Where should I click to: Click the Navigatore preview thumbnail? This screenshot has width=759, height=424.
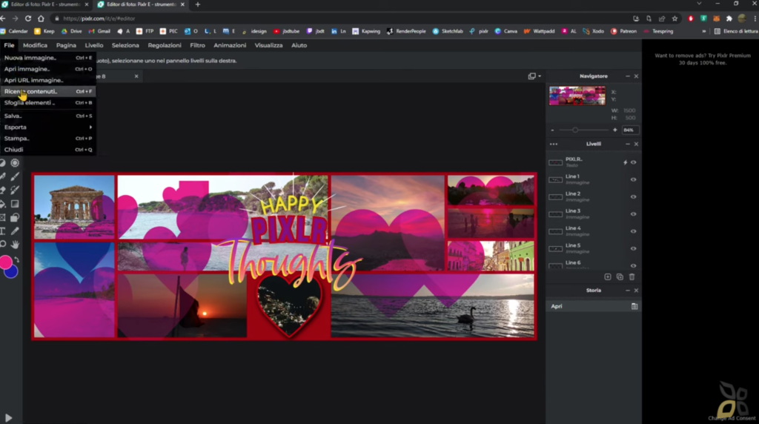pyautogui.click(x=577, y=96)
